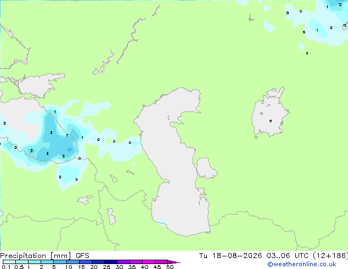Click the above-50 arrow tip of legend
Image resolution: width=348 pixels, height=269 pixels.
174,262
